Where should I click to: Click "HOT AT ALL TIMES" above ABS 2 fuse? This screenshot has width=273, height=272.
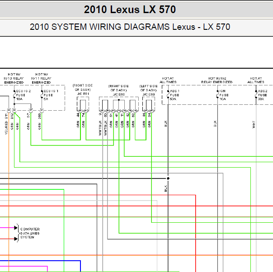(x=256, y=80)
